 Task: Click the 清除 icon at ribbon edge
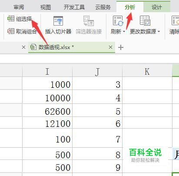tap(175, 21)
